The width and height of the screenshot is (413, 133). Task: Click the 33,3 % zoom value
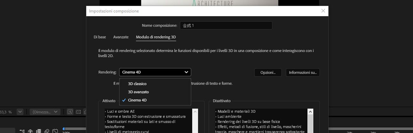(x=6, y=112)
